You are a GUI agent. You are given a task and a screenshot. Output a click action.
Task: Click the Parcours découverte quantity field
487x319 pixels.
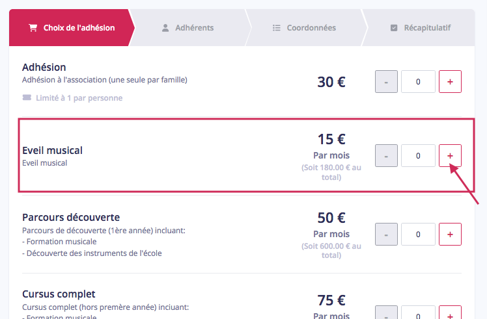click(x=418, y=234)
